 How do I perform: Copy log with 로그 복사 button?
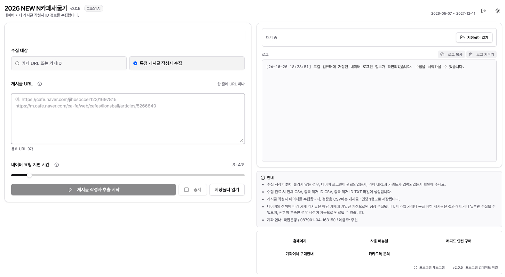click(451, 54)
